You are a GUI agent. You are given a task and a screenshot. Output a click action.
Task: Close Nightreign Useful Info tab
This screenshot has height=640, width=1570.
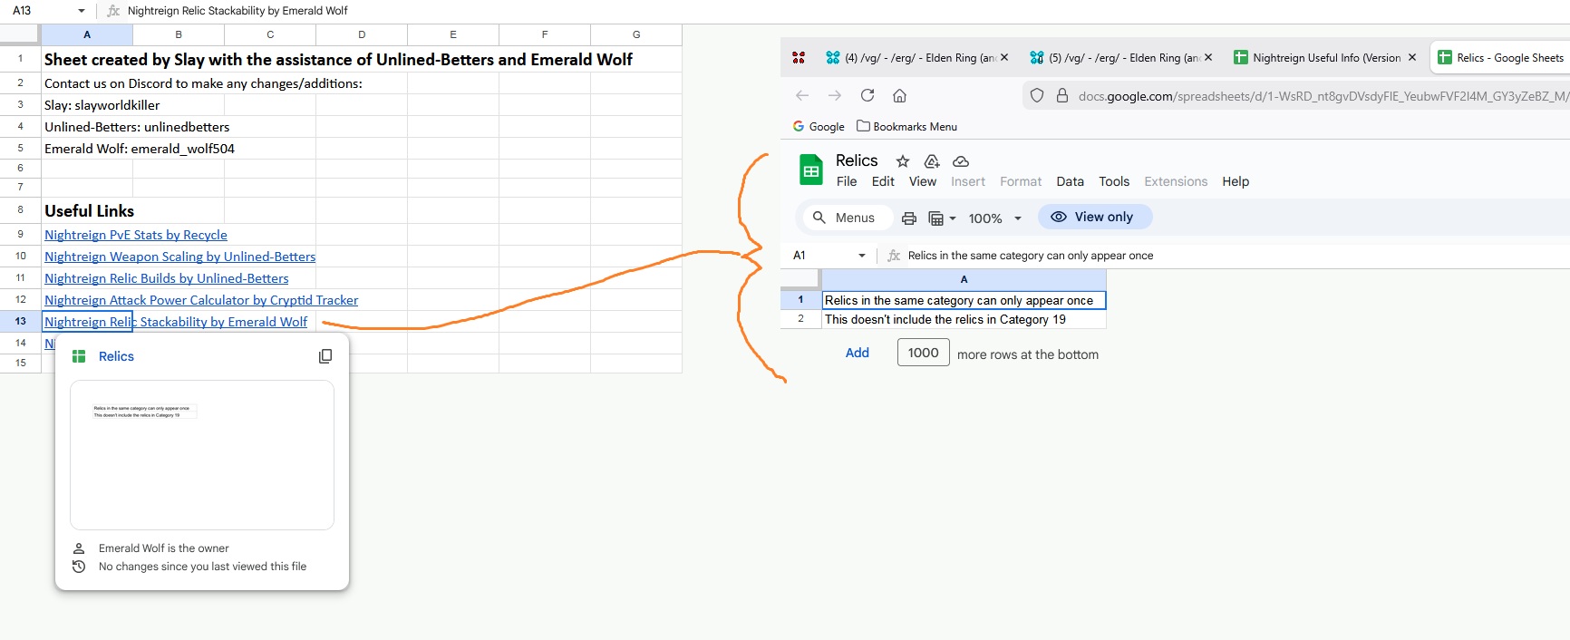coord(1412,57)
